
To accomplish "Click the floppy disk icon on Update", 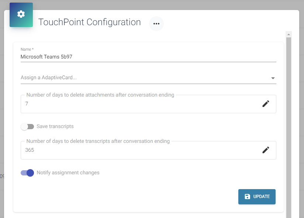I will (248, 197).
